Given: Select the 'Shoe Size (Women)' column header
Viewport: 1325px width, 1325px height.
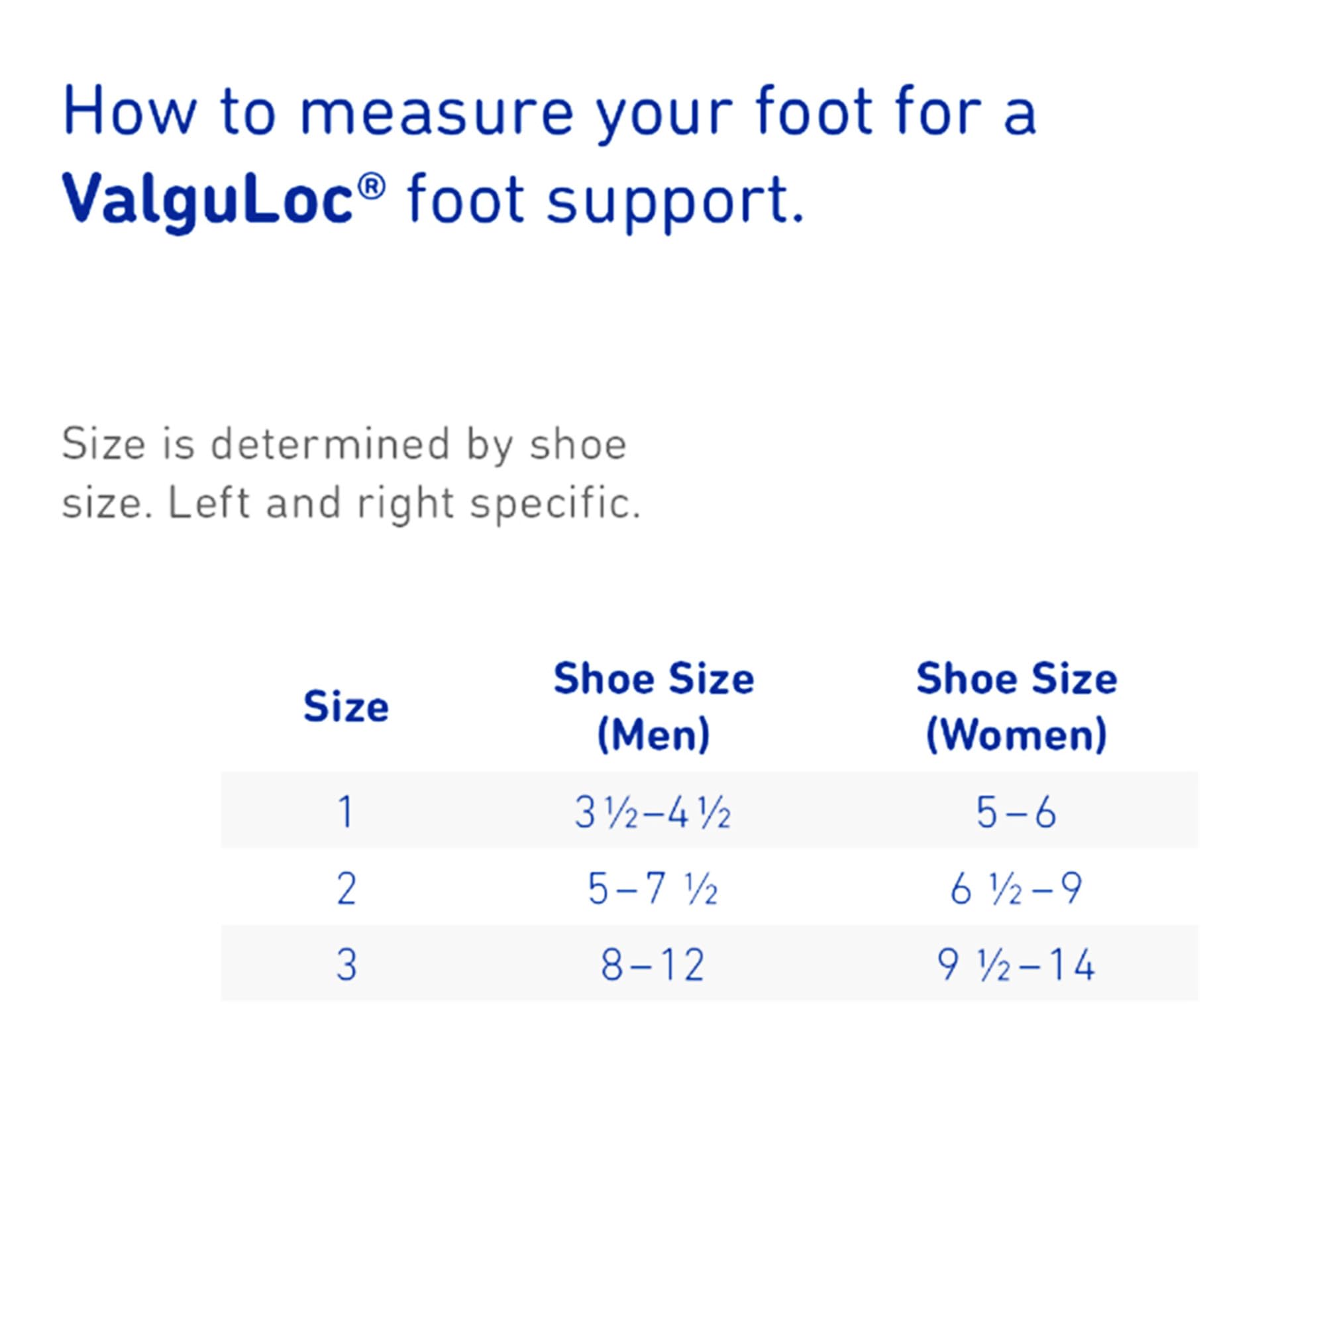Looking at the screenshot, I should pos(1016,706).
